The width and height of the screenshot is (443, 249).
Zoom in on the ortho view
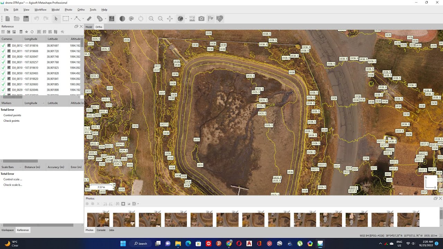(151, 19)
